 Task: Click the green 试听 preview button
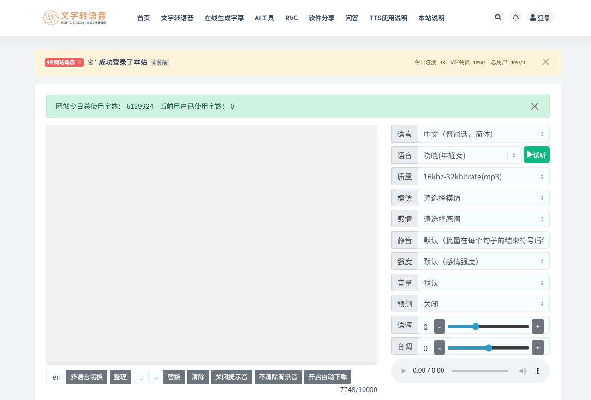tap(537, 155)
